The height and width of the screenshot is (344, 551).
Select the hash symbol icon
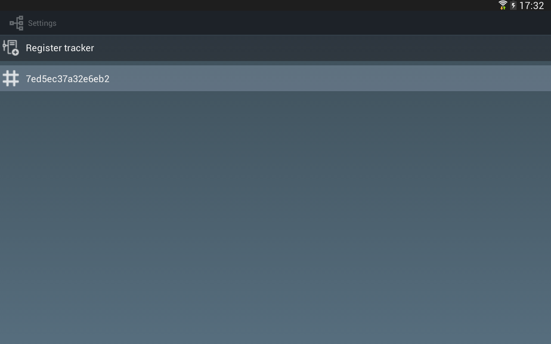click(11, 78)
